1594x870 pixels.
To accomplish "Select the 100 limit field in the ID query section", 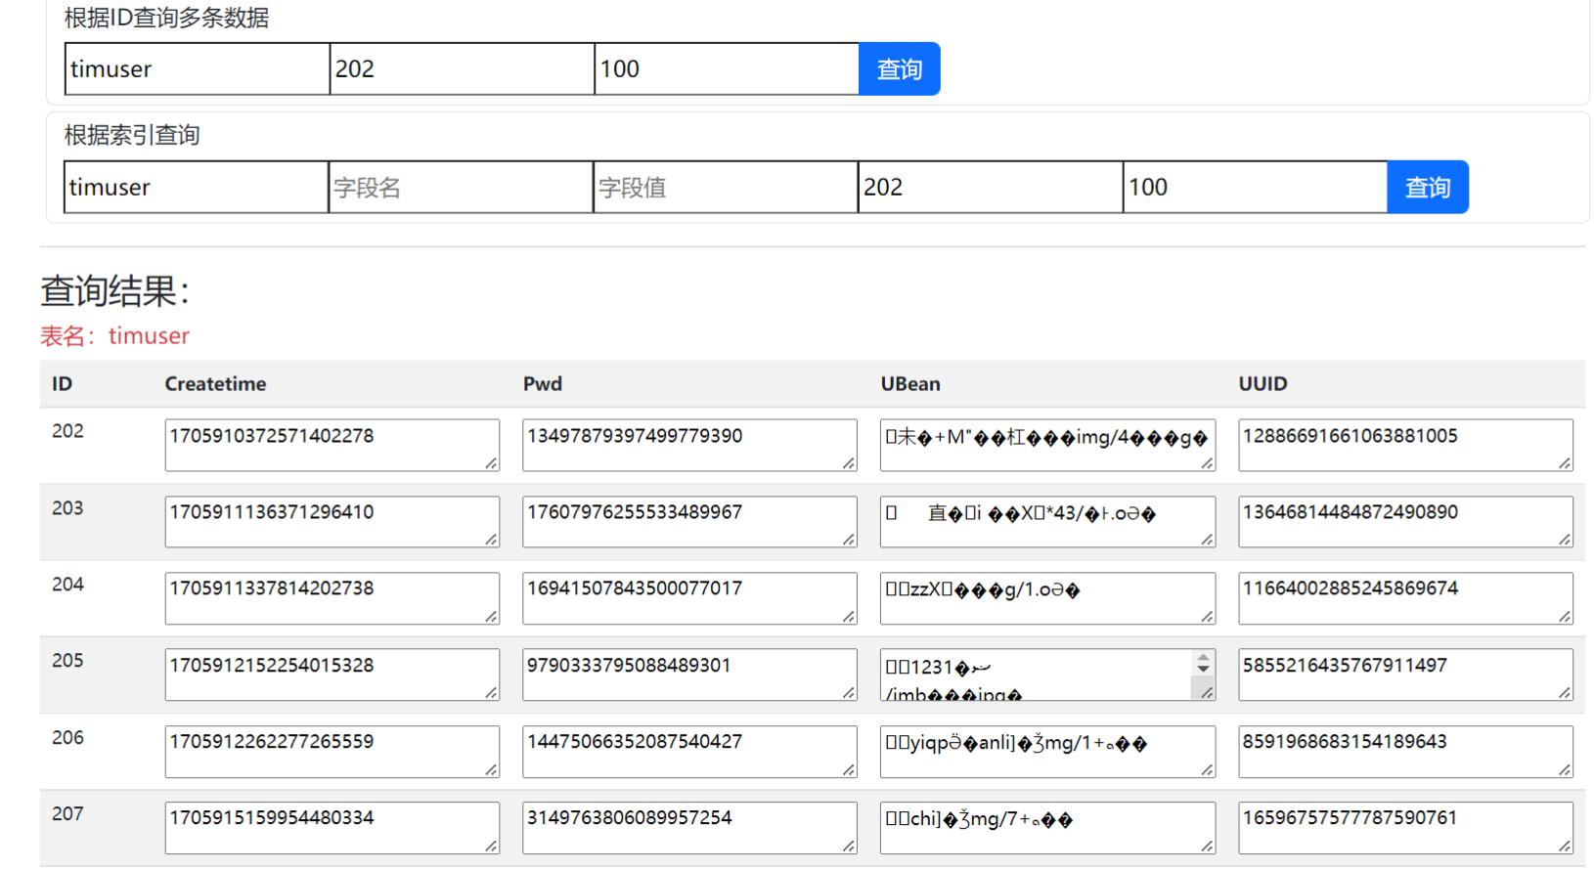I will pyautogui.click(x=726, y=69).
